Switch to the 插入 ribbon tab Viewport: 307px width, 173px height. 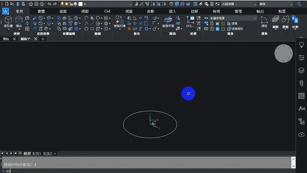click(x=173, y=12)
